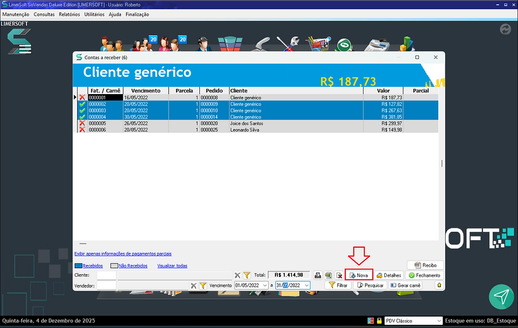Screen dimensions: 518x328
Task: Select the row for Leonardo Silva
Action: tap(258, 130)
